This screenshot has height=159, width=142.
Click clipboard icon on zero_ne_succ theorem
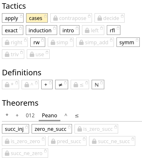[x=69, y=127]
